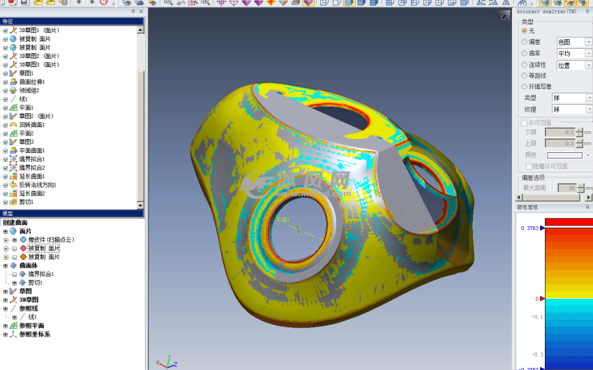Image resolution: width=593 pixels, height=370 pixels.
Task: Select the 剪切1 feature icon in feature list
Action: [x=13, y=202]
